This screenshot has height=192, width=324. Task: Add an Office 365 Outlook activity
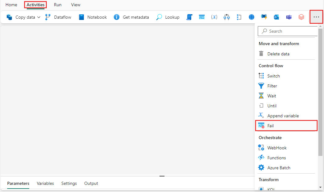point(276,17)
